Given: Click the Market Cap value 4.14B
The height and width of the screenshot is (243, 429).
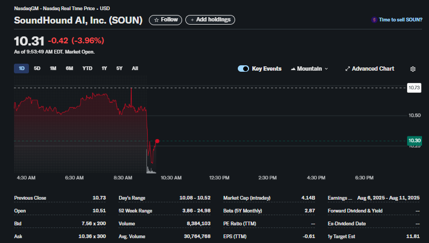Looking at the screenshot, I should click(x=308, y=198).
